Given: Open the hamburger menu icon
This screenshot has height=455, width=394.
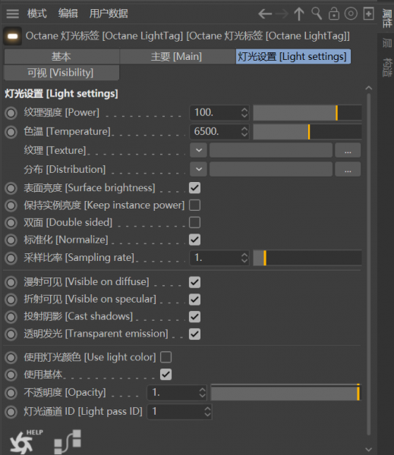Looking at the screenshot, I should coord(12,14).
